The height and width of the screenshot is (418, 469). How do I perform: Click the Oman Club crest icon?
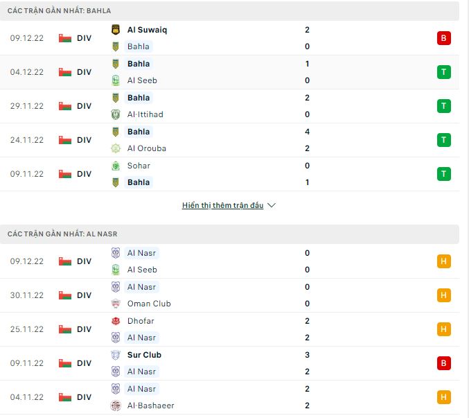pyautogui.click(x=116, y=304)
